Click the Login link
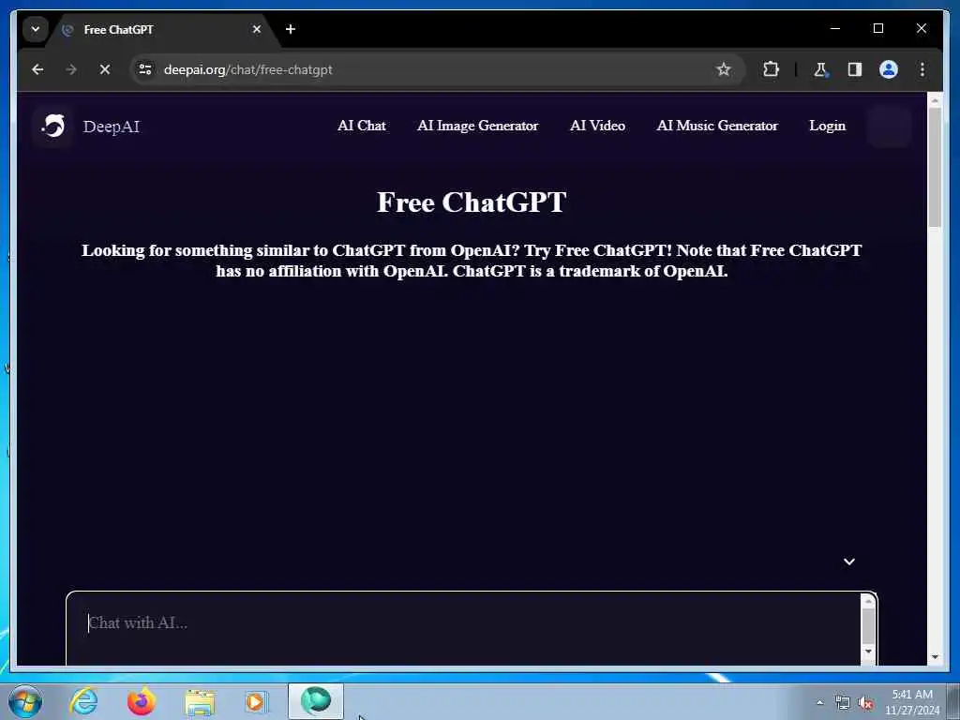 [x=827, y=126]
